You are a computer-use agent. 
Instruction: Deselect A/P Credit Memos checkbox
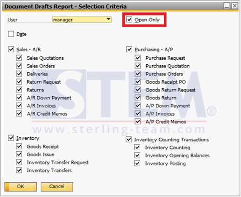click(138, 122)
